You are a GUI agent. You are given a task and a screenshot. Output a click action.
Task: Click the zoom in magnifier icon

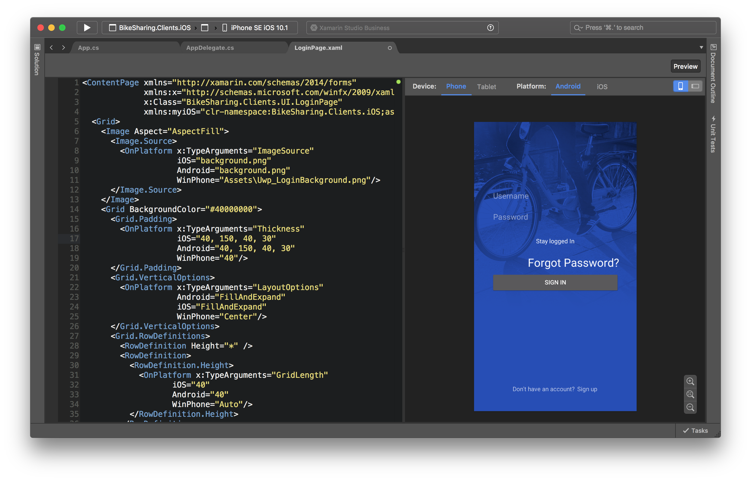[x=690, y=381]
